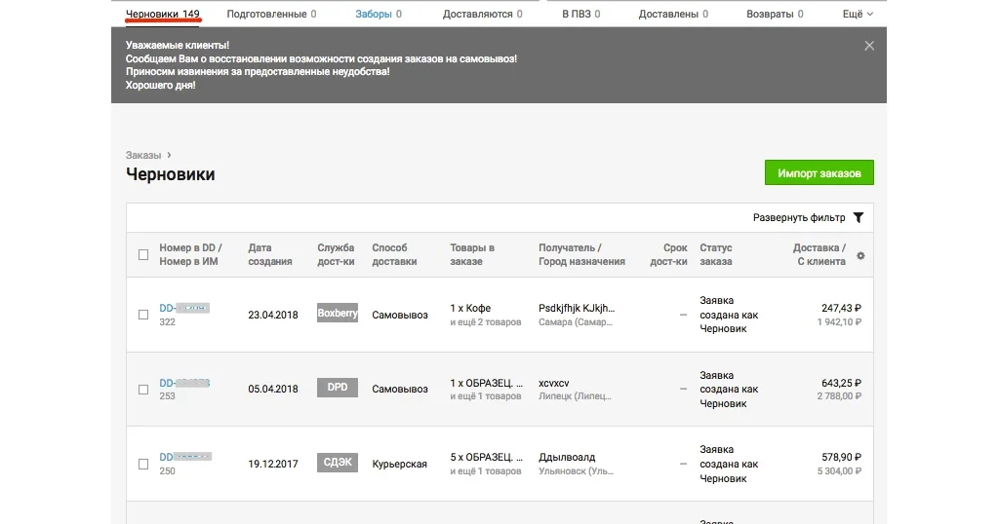This screenshot has width=999, height=524.
Task: Click the date 19.12.2017
Action: pos(273,465)
